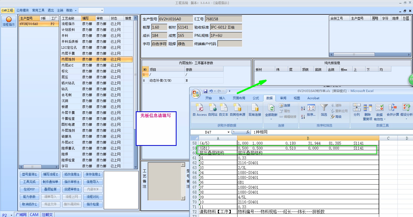Select Excel cell B64 with 1080-S0401
Viewport: 413px width, 217px height.
tap(308, 173)
